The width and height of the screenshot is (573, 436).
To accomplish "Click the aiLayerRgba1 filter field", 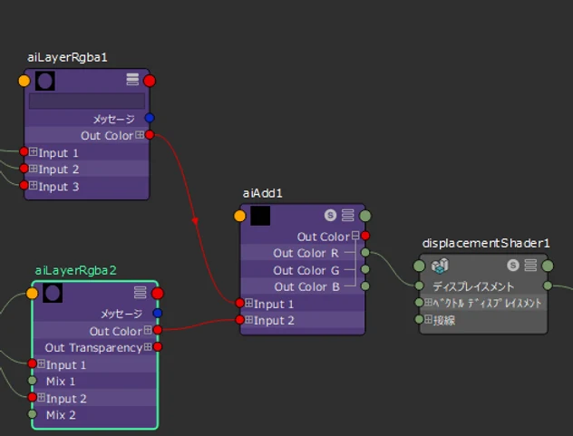I will tap(87, 101).
